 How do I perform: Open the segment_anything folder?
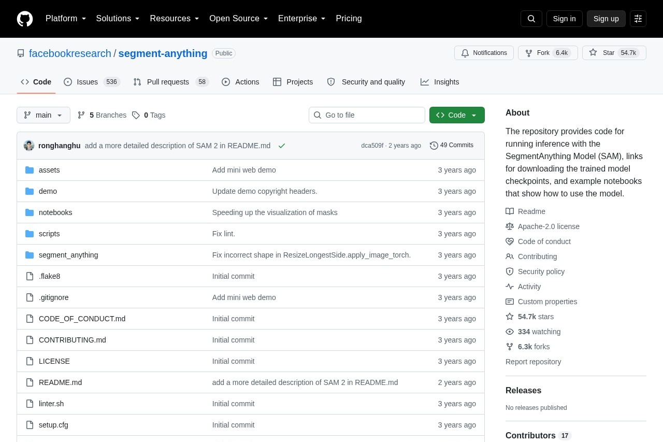coord(68,255)
